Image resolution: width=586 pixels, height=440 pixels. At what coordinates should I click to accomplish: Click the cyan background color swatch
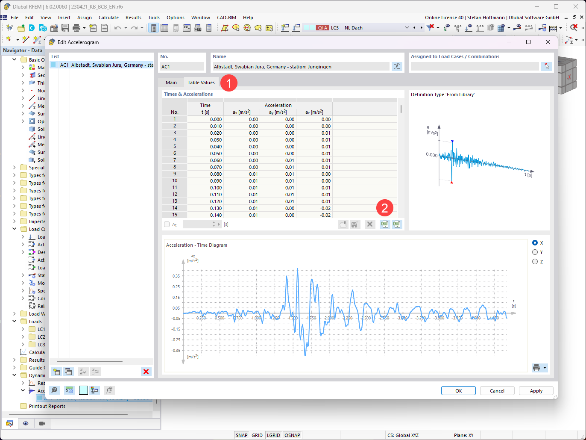pyautogui.click(x=83, y=390)
